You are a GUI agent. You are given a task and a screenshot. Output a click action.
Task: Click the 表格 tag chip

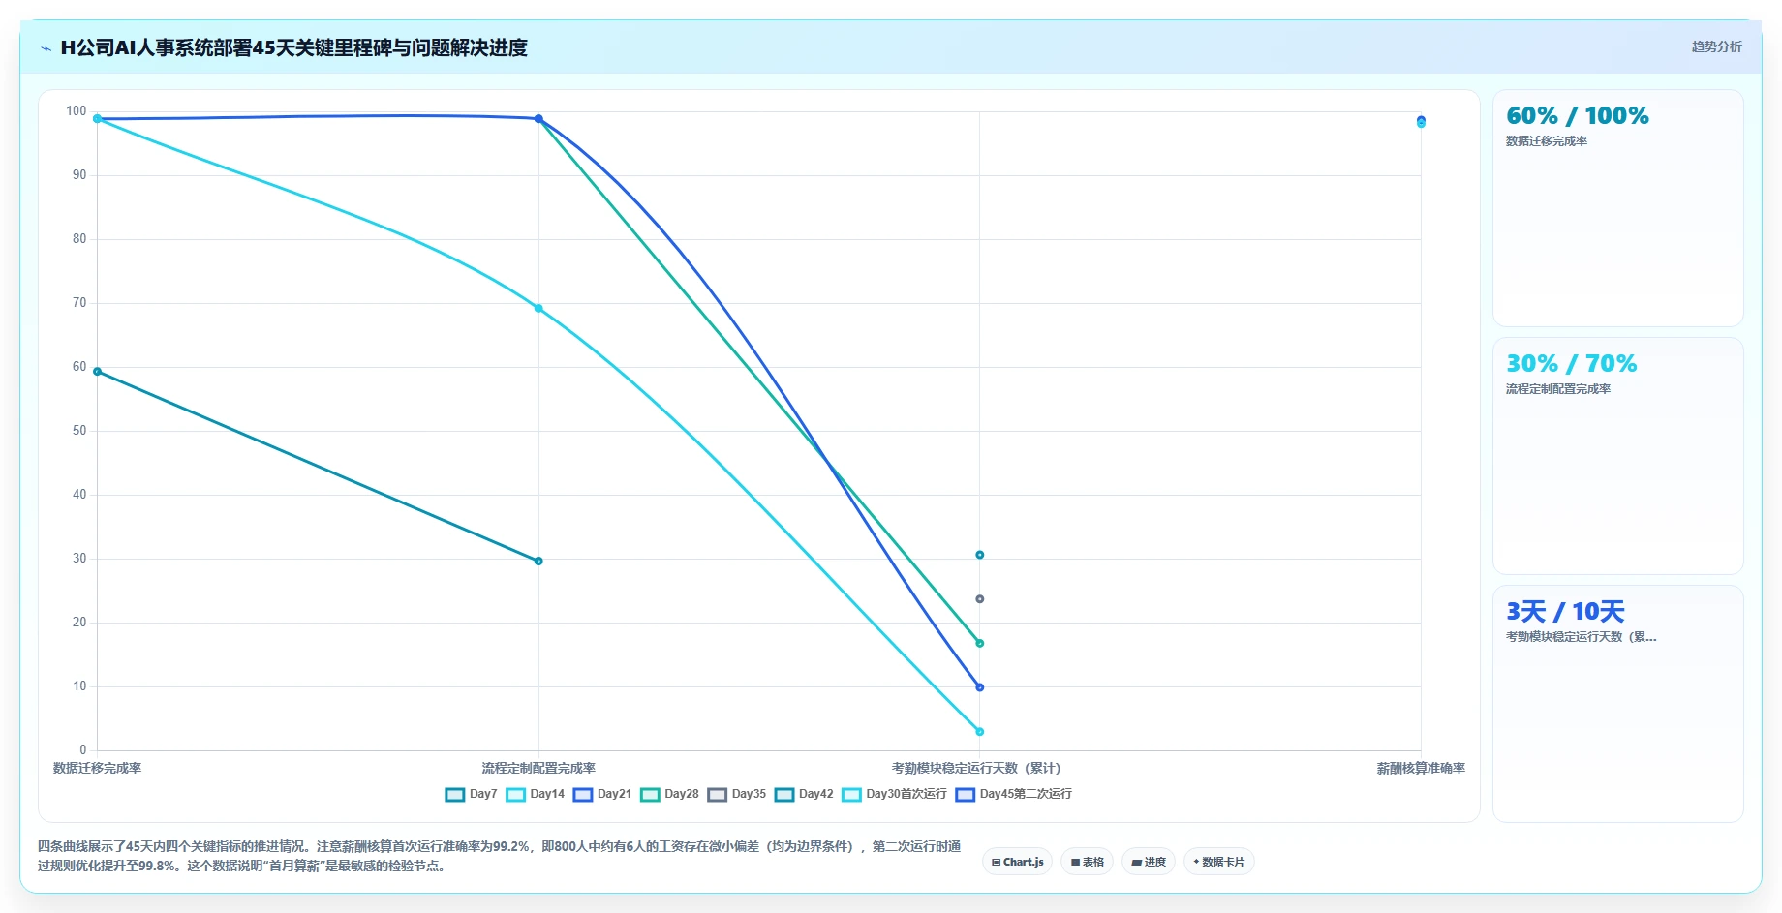(1087, 862)
